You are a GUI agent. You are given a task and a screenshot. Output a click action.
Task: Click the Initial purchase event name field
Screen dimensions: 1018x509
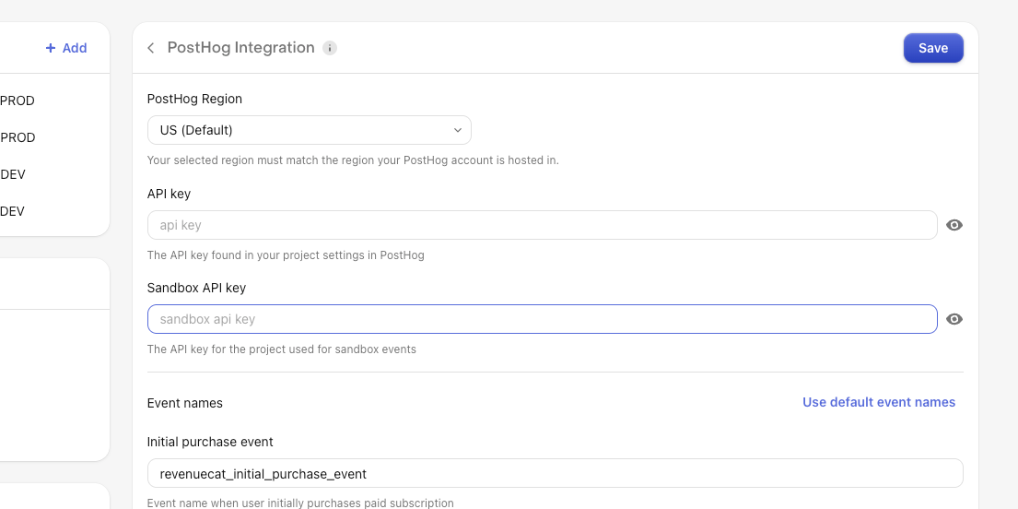[556, 473]
